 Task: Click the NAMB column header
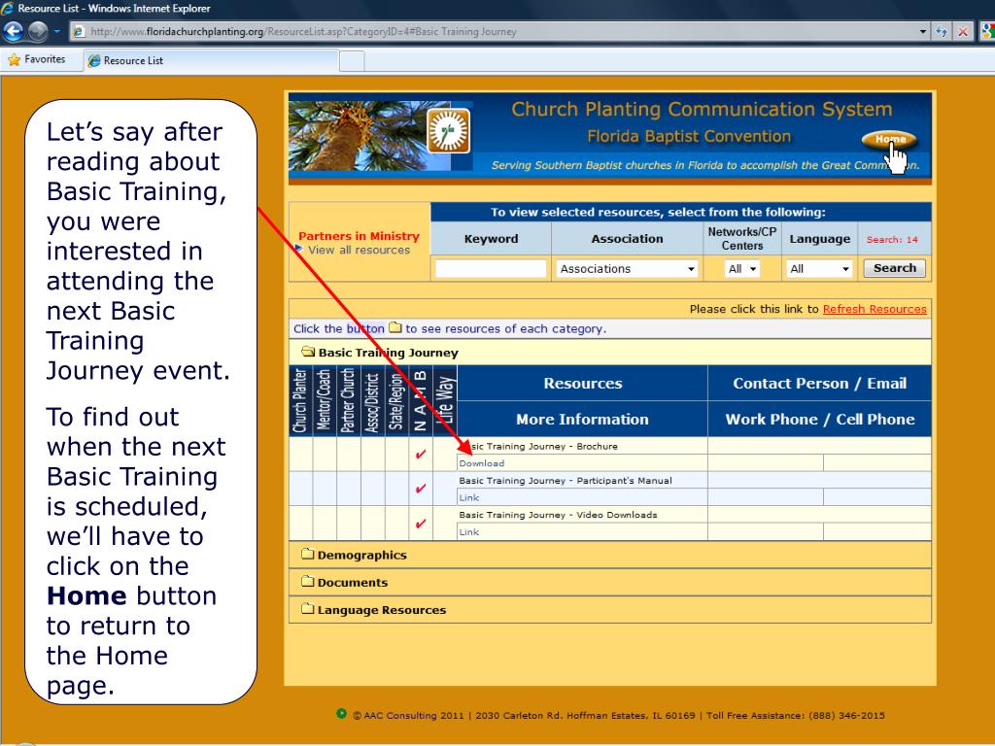(x=421, y=400)
